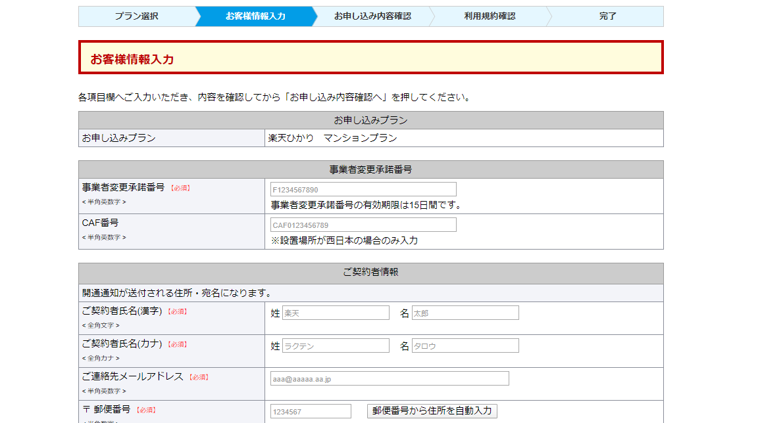Viewport: 758px width, 423px height.
Task: Click the 事業者変更承諾番号の有効期限は15日間です note
Action: [x=367, y=205]
